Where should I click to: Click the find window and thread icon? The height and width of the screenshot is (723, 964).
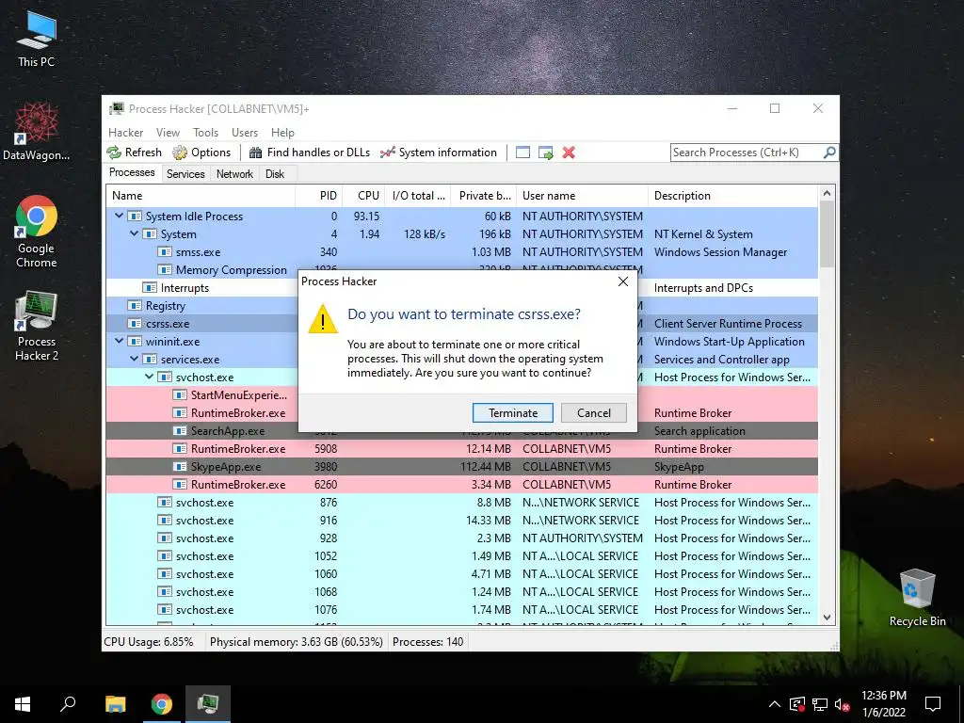click(545, 153)
